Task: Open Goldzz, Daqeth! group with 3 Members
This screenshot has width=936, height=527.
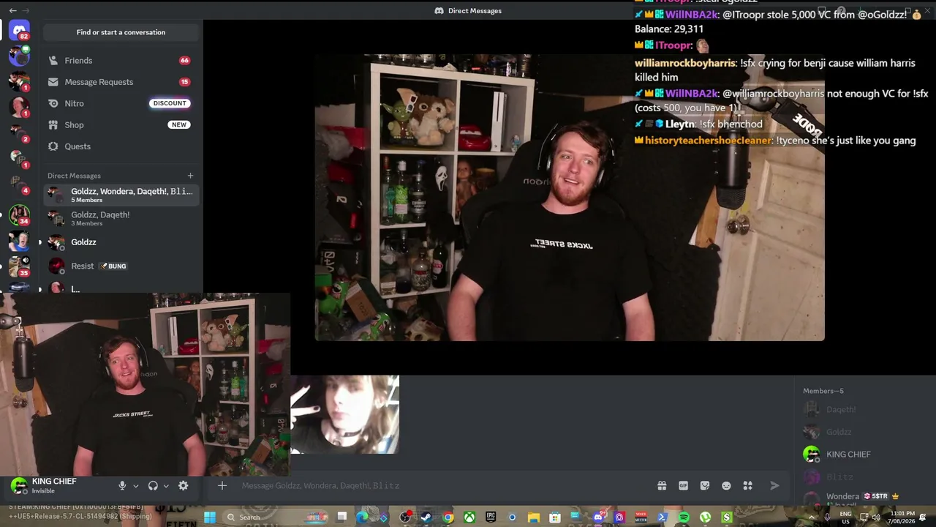Action: (x=121, y=218)
